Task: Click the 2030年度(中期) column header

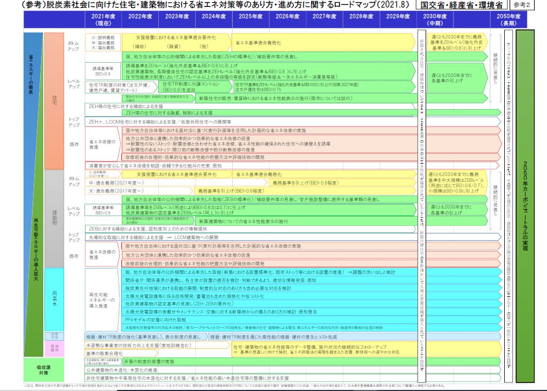Action: click(x=434, y=20)
